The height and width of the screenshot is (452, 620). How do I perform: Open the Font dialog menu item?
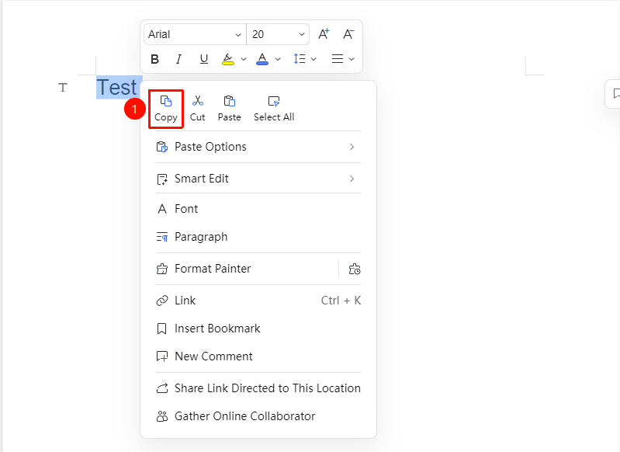pyautogui.click(x=258, y=209)
